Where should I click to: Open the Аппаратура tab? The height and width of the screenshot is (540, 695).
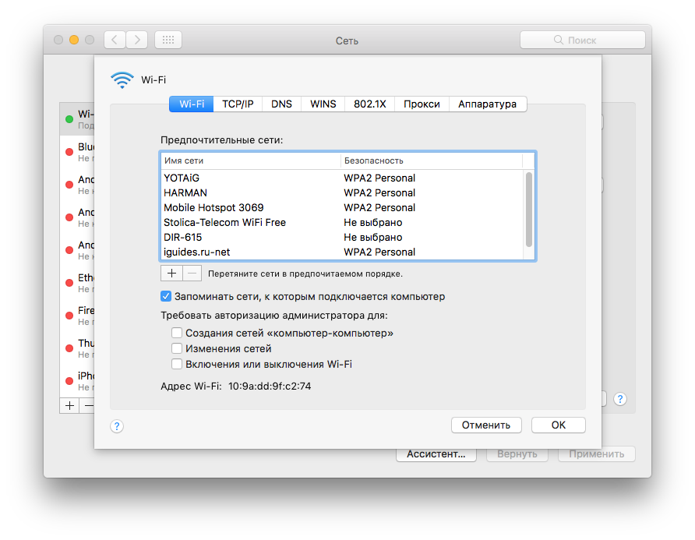488,104
